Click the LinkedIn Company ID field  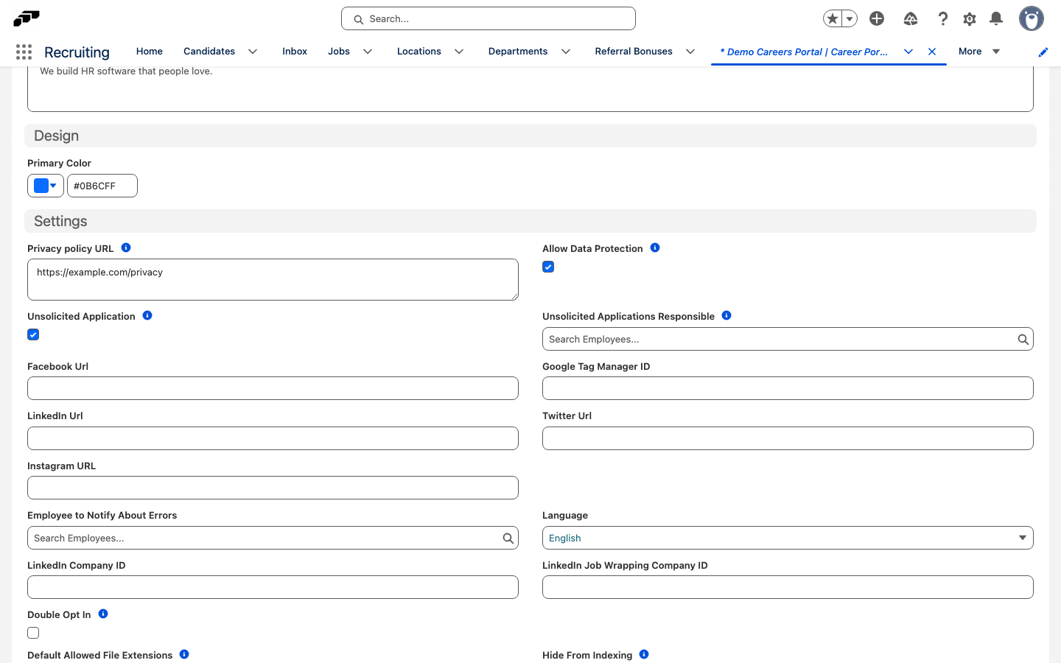273,587
